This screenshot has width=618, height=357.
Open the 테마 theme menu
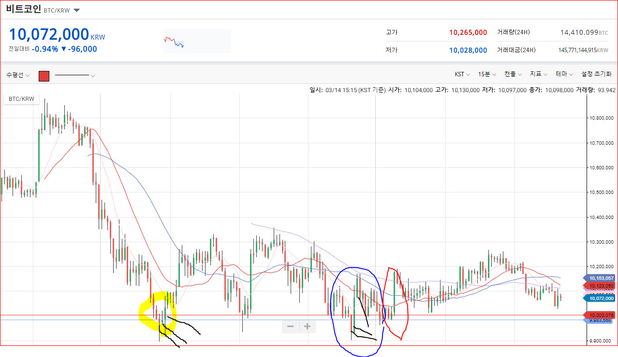click(564, 74)
